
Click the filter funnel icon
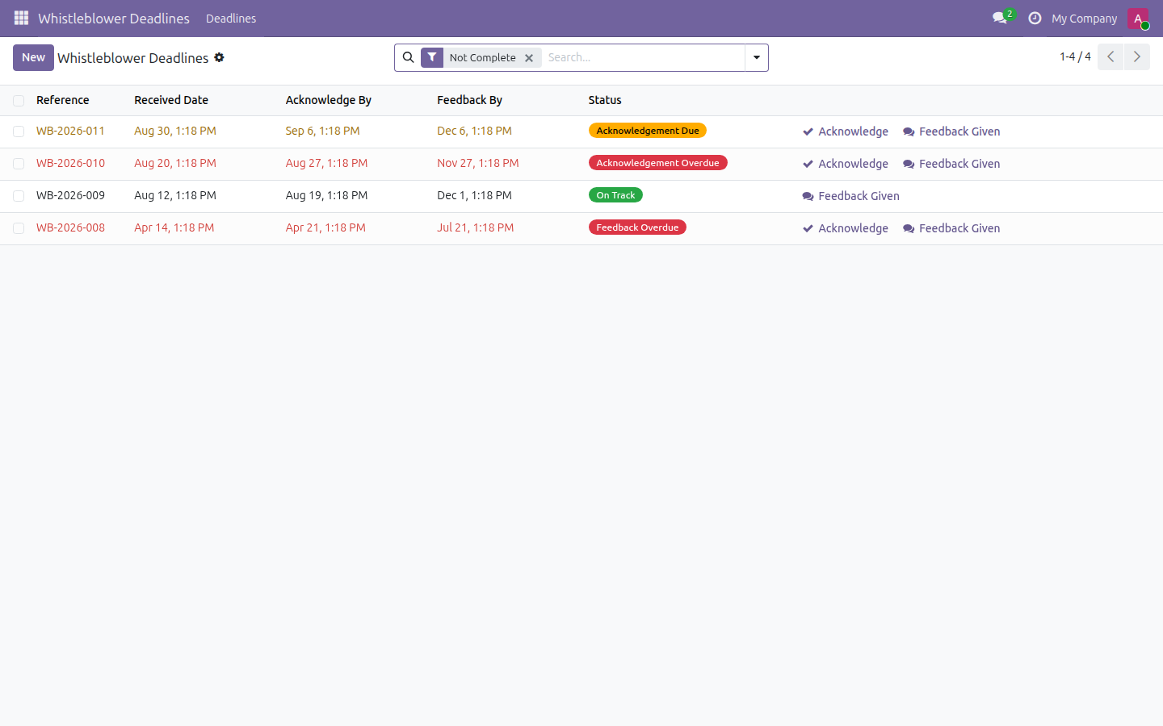(x=432, y=57)
